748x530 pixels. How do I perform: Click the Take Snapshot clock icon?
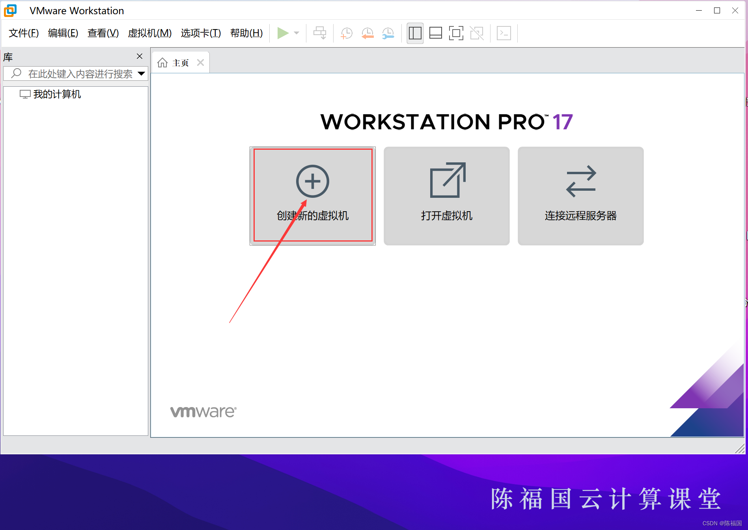(x=346, y=33)
